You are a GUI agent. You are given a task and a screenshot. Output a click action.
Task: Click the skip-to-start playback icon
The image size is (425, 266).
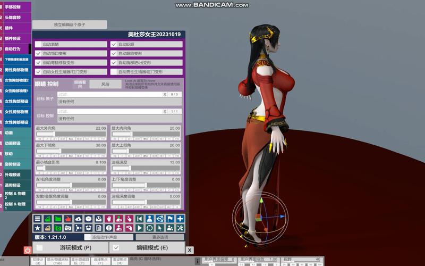pyautogui.click(x=139, y=219)
